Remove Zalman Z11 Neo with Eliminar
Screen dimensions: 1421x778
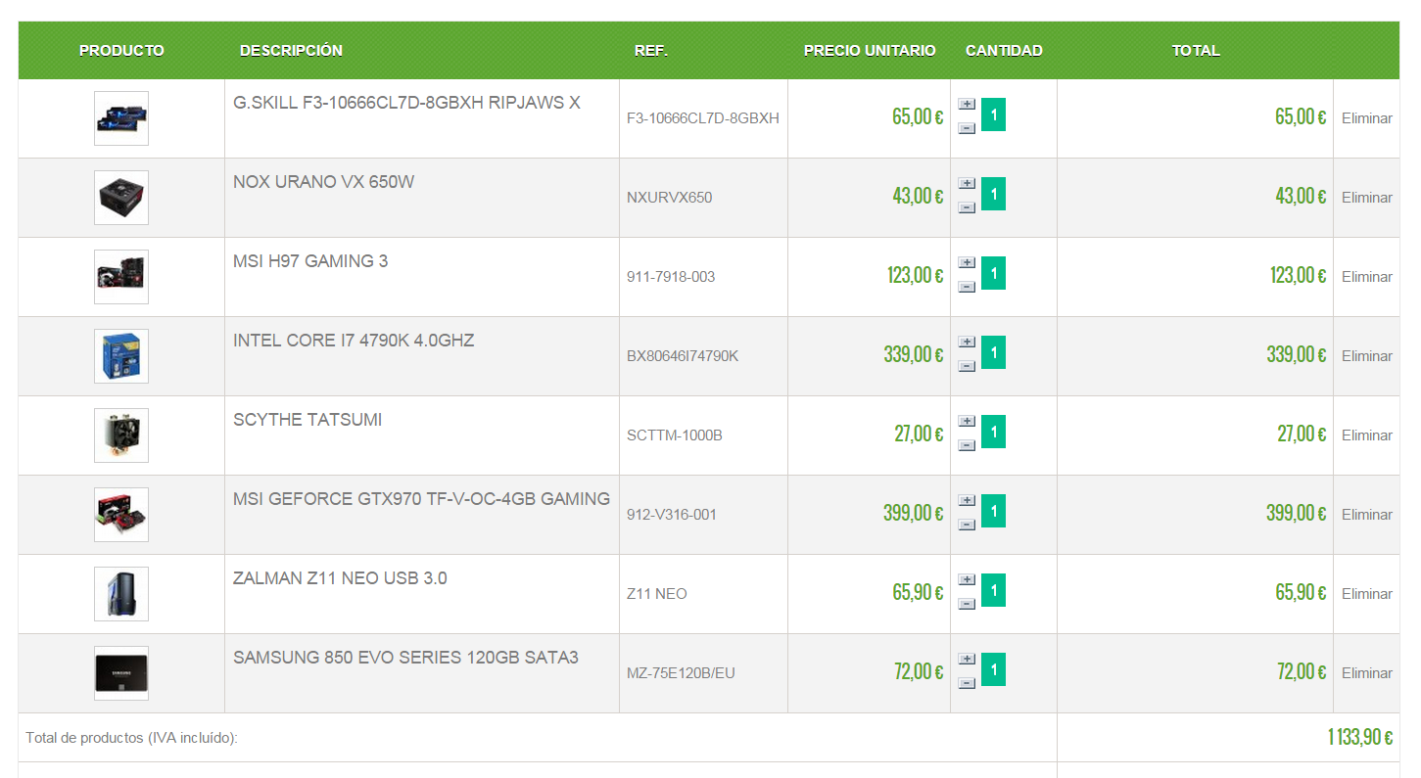pyautogui.click(x=1367, y=594)
